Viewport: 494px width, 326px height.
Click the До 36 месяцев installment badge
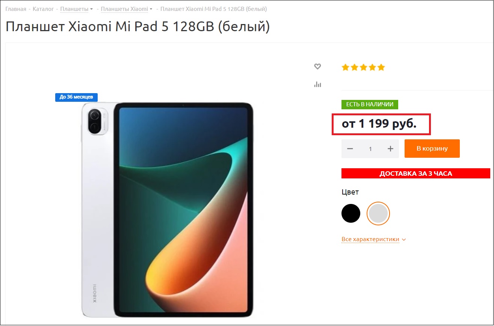tap(77, 97)
